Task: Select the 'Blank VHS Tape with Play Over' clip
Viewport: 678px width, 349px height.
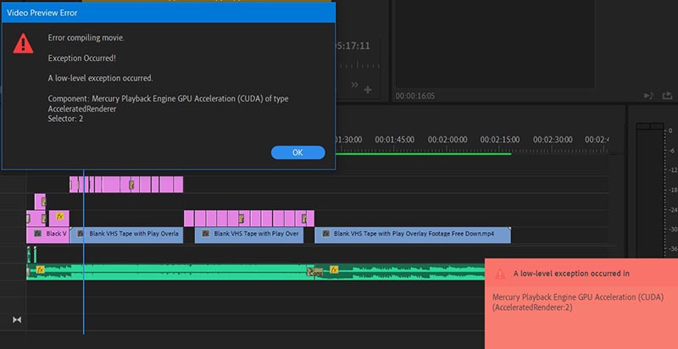Action: click(x=249, y=235)
